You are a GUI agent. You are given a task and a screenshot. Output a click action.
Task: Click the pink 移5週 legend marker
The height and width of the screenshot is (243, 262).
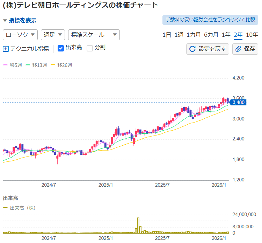pos(5,65)
